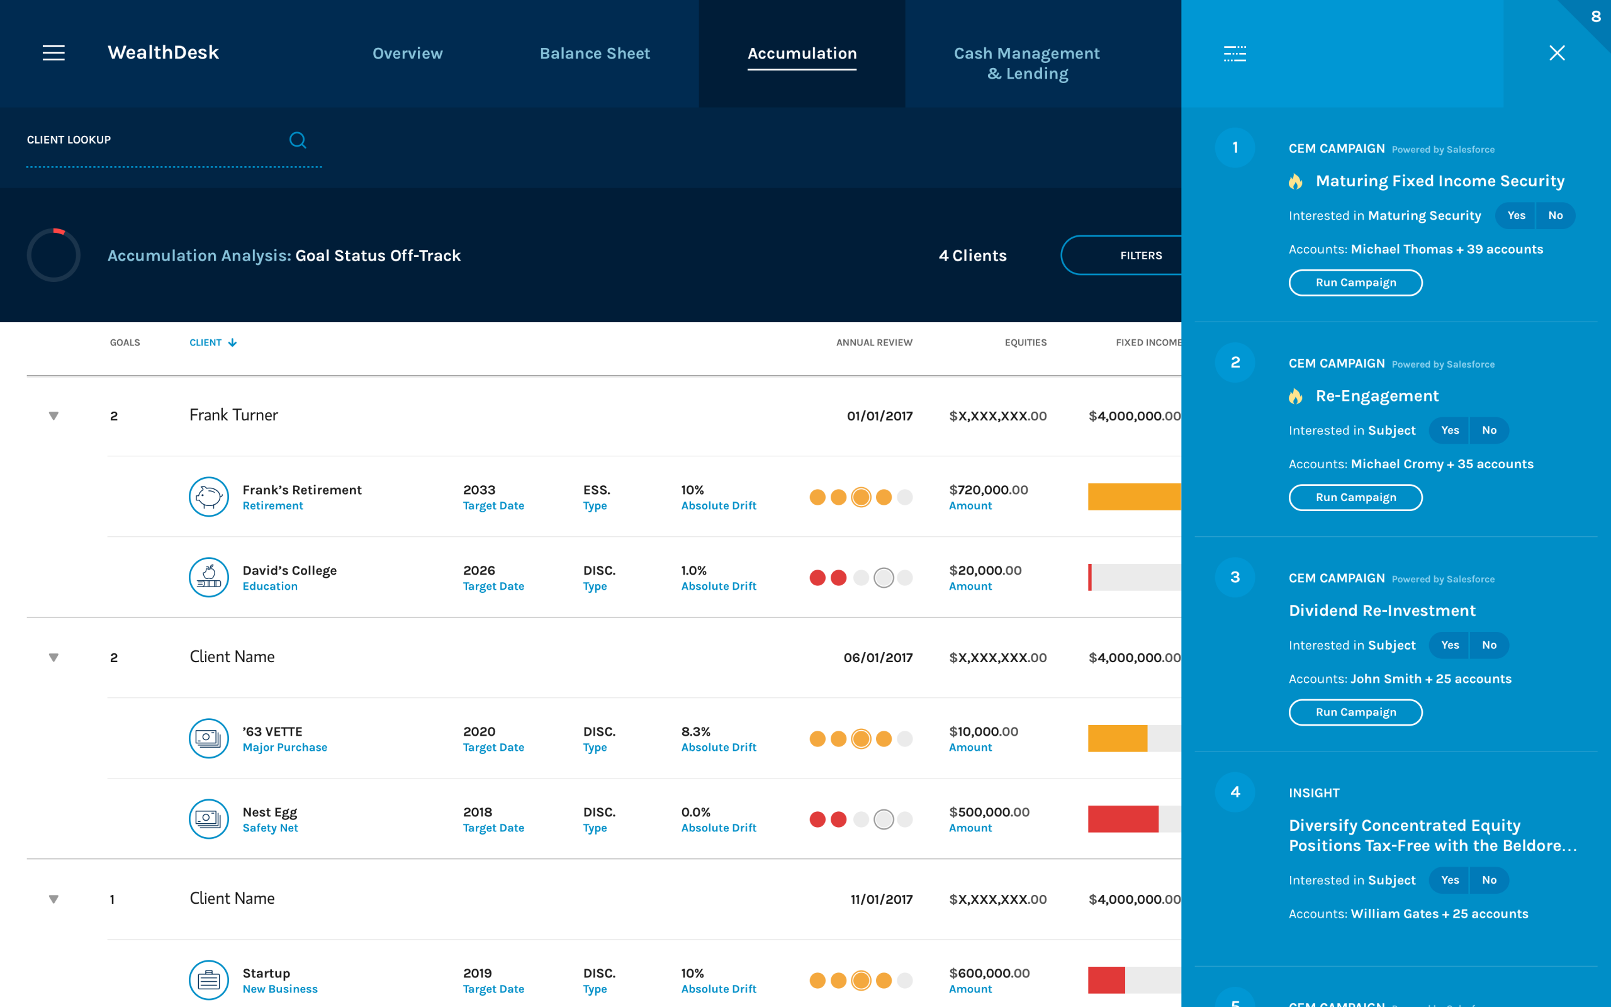Choose Yes for Dividend Re-Investment interest
Viewport: 1611px width, 1007px height.
1449,644
